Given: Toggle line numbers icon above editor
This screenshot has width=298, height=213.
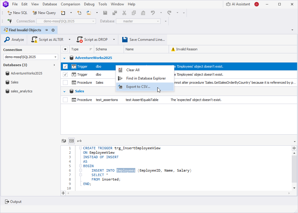Looking at the screenshot, I should (72, 141).
